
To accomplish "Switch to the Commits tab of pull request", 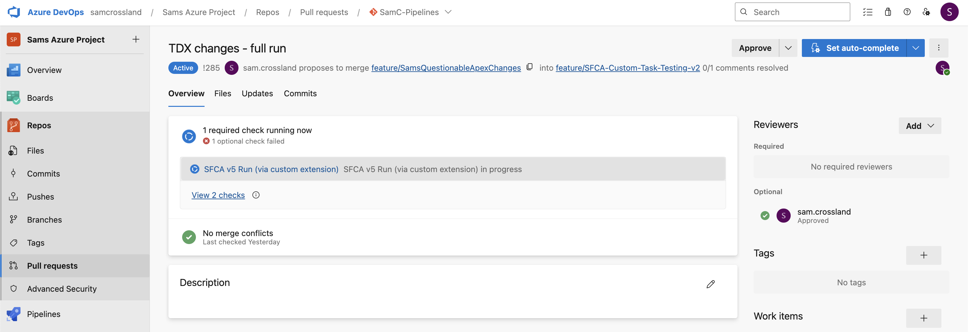I will coord(300,93).
